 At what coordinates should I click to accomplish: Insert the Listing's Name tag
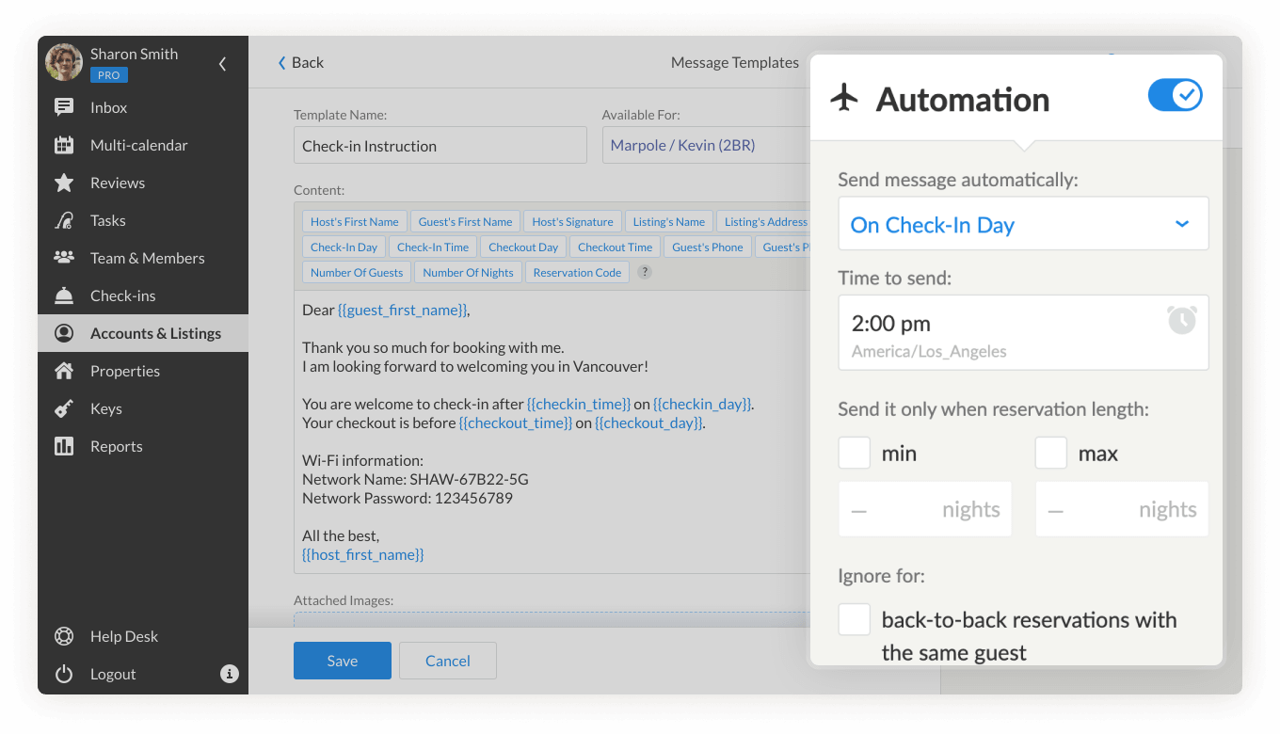point(669,222)
